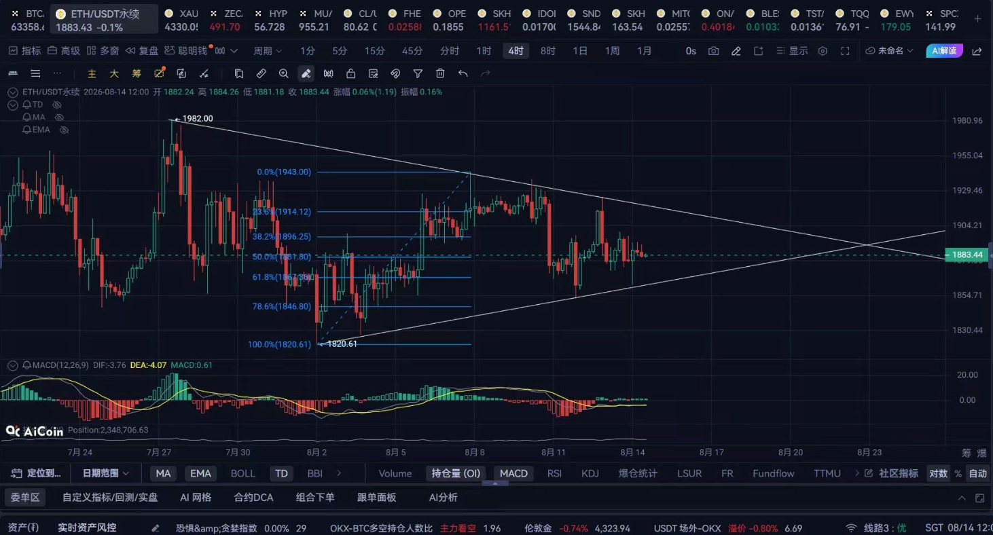
Task: Collapse the ETH/USDT永续 info row chevron
Action: 13,92
